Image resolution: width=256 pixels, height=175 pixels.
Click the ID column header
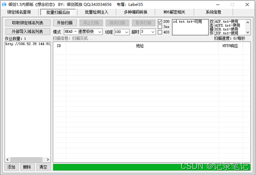click(60, 46)
